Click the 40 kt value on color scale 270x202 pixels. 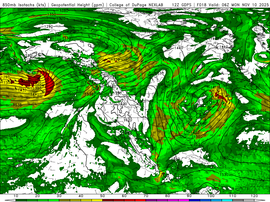(x=81, y=196)
